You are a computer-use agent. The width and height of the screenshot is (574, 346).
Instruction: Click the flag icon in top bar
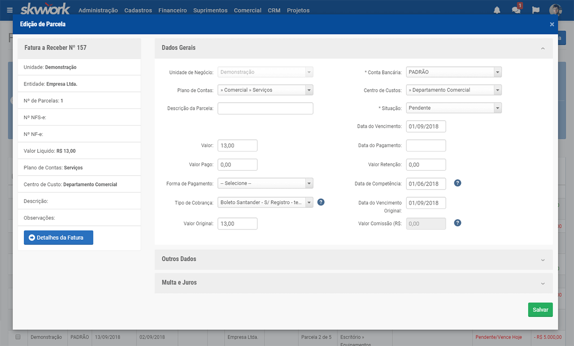tap(535, 10)
